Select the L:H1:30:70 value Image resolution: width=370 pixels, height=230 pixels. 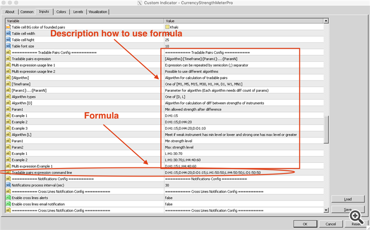(x=174, y=153)
